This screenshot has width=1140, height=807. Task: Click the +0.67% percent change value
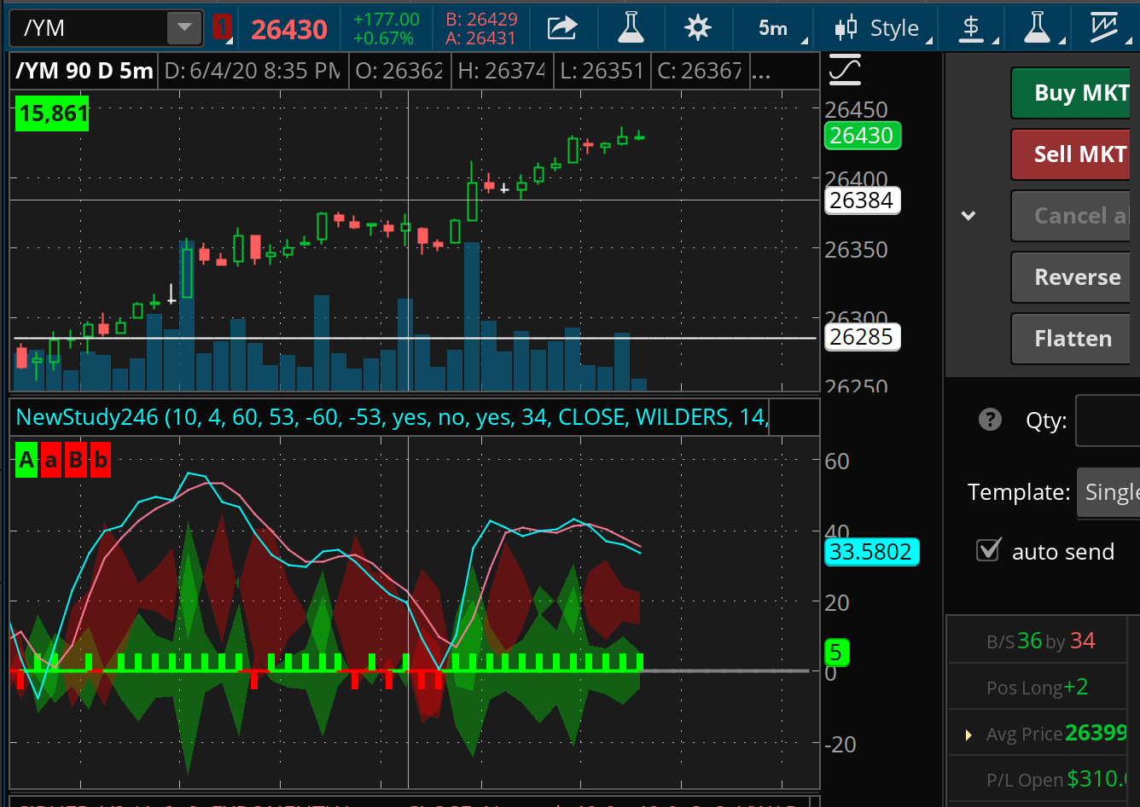383,38
